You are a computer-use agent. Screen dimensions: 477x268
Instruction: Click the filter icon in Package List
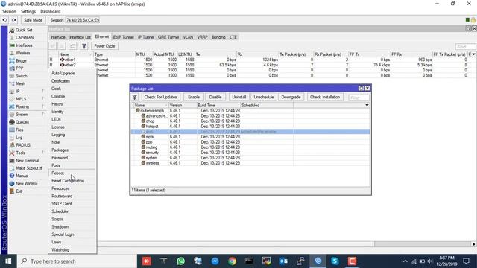pyautogui.click(x=135, y=97)
